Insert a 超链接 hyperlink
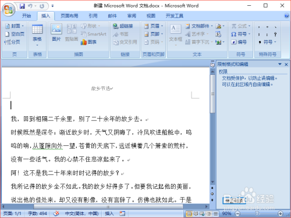291x218 pixels. pos(123,26)
